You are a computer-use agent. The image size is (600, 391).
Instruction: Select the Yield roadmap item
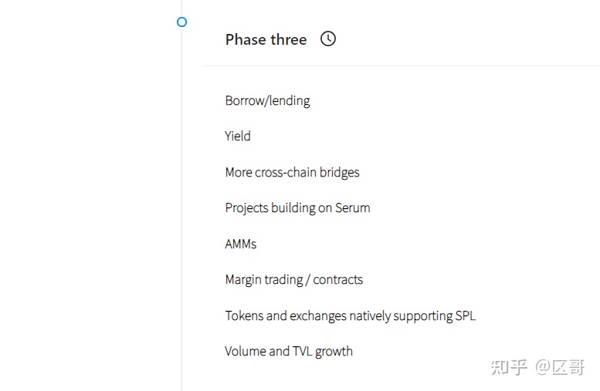pyautogui.click(x=238, y=136)
